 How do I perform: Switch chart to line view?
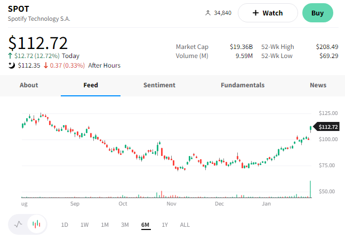click(x=19, y=224)
